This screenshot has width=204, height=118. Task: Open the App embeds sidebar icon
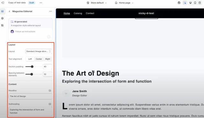tap(3, 26)
